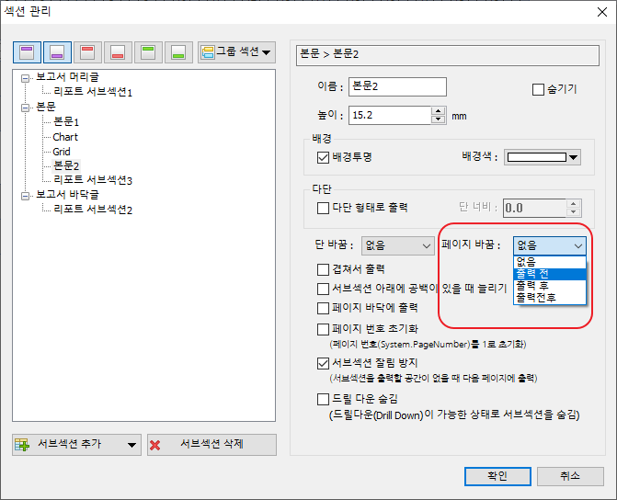This screenshot has width=617, height=500.
Task: Enable the 숨기기 checkbox
Action: (x=538, y=90)
